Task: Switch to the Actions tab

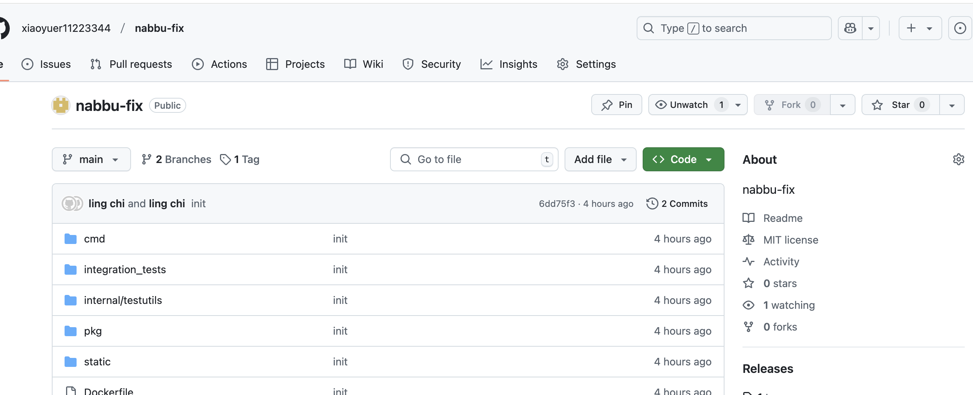Action: (x=219, y=64)
